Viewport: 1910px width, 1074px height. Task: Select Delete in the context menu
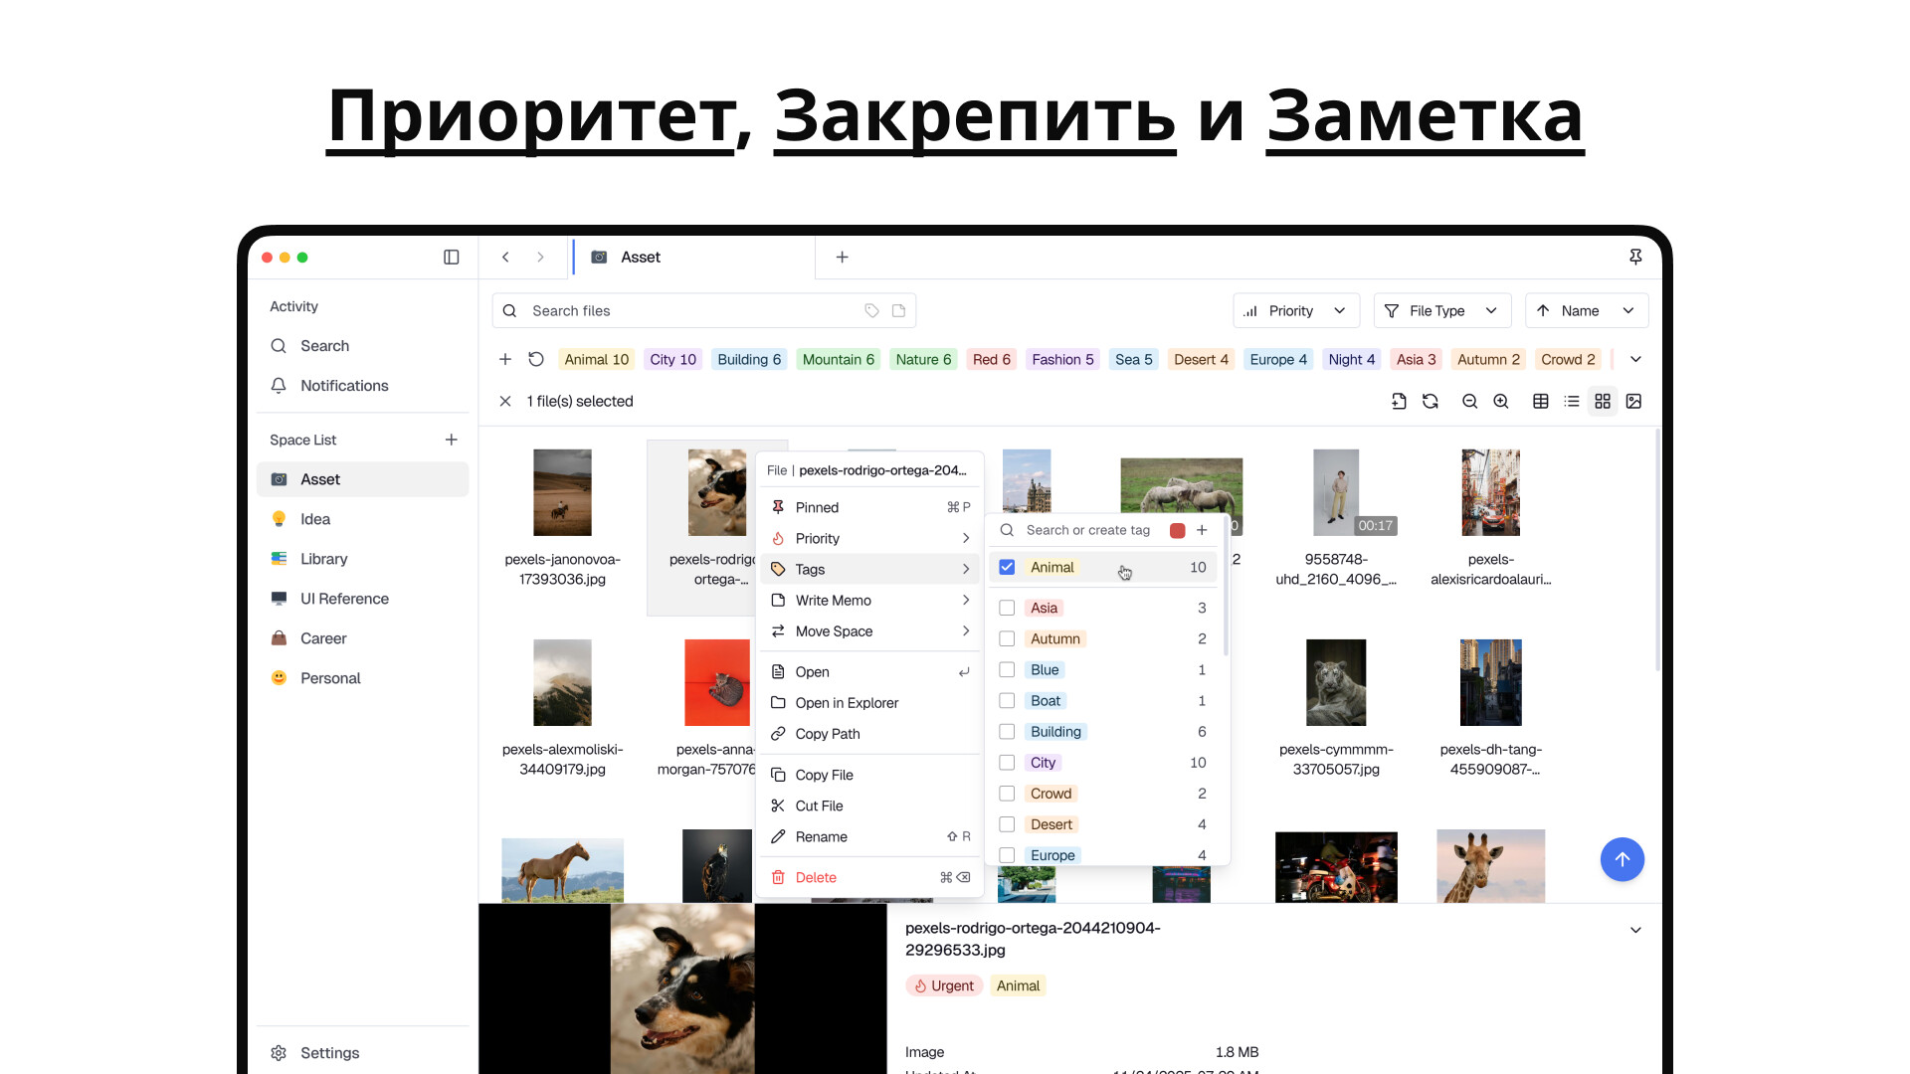click(816, 878)
